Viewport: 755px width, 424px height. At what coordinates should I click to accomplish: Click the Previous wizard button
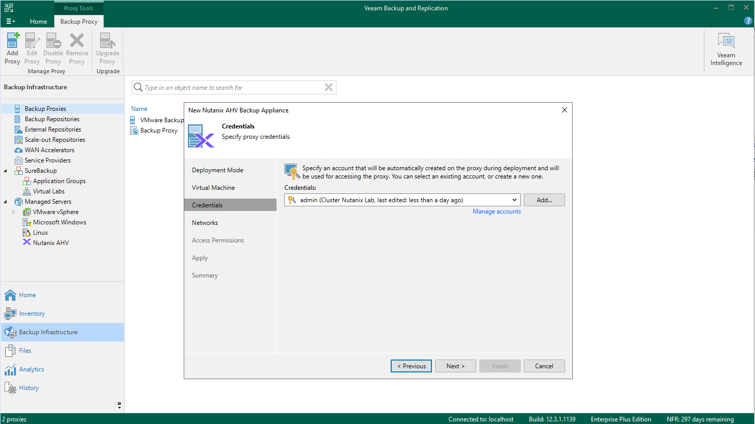click(411, 366)
